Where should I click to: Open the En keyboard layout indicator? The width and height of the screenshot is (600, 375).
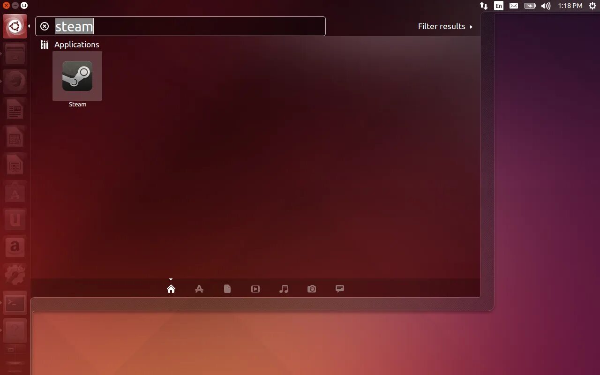tap(499, 6)
